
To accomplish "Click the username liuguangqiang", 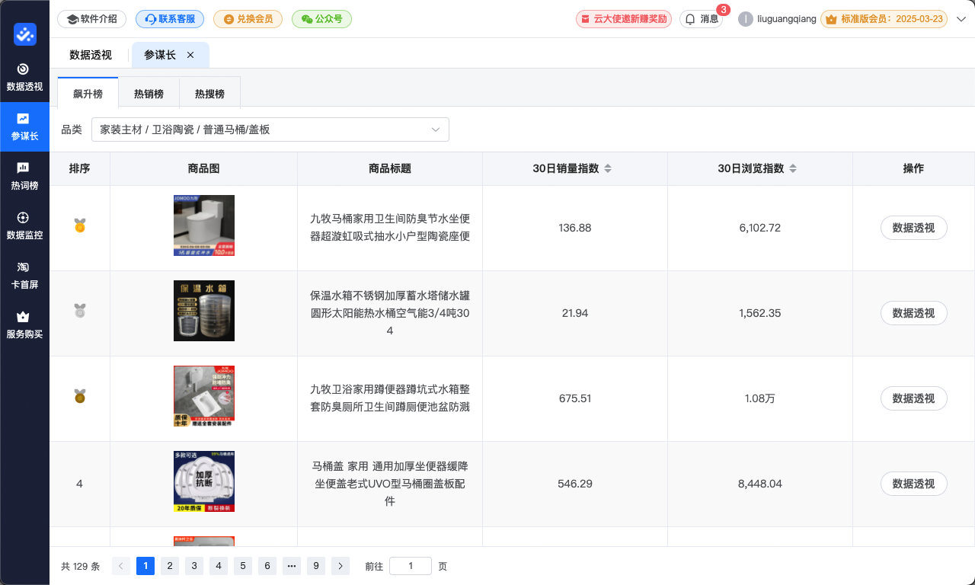I will [787, 19].
